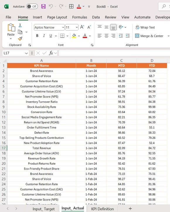Image resolution: width=170 pixels, height=212 pixels.
Task: Click the Wrap Text button
Action: coord(145,27)
